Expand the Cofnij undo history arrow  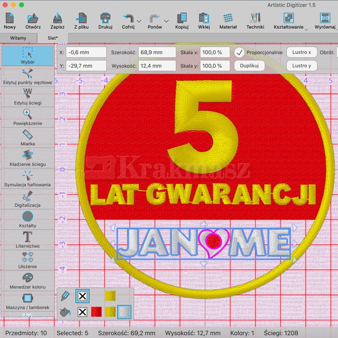tap(139, 21)
